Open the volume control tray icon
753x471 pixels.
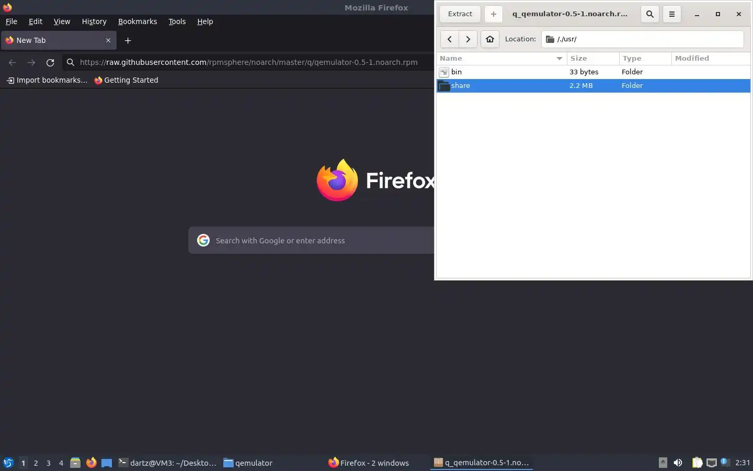tap(678, 463)
